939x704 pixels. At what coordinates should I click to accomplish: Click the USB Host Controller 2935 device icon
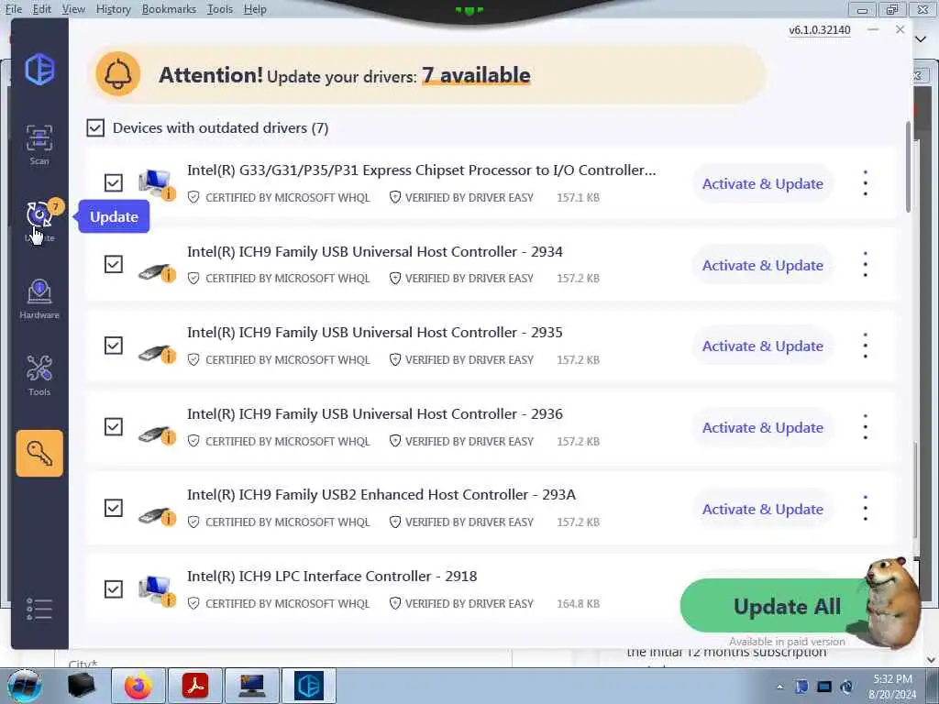[157, 353]
